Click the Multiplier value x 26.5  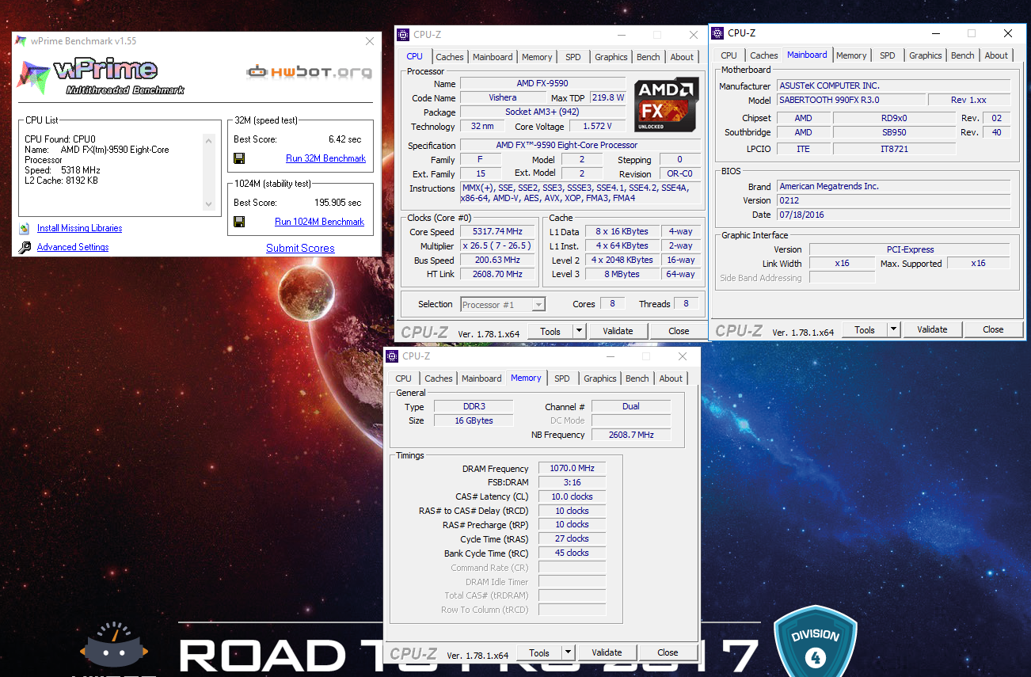(x=499, y=246)
